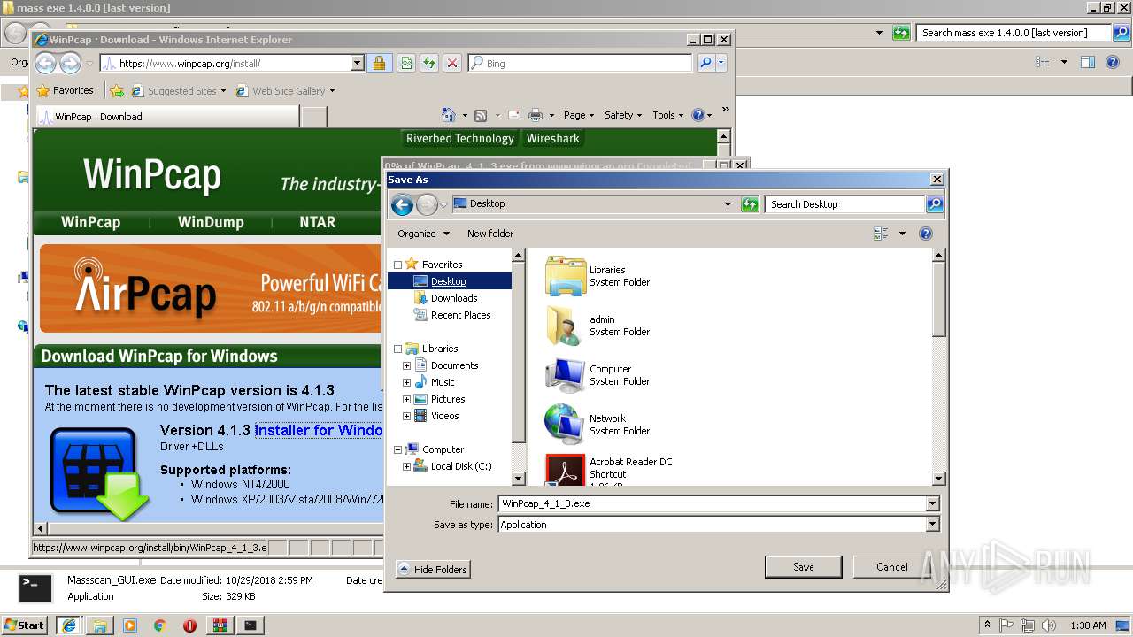
Task: Click the change view icon in Save As
Action: point(881,234)
